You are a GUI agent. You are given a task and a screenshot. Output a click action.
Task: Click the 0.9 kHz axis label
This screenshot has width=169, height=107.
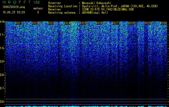2,62
